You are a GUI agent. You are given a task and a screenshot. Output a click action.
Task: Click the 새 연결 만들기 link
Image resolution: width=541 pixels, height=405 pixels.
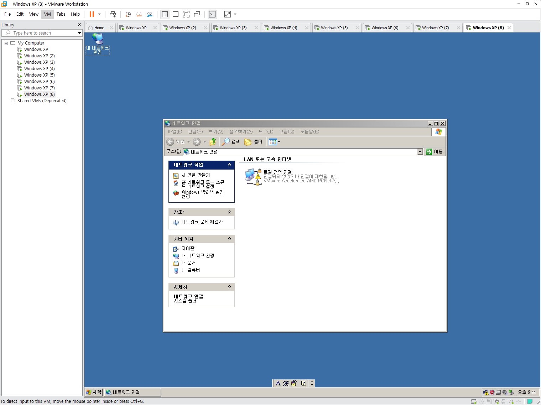196,175
